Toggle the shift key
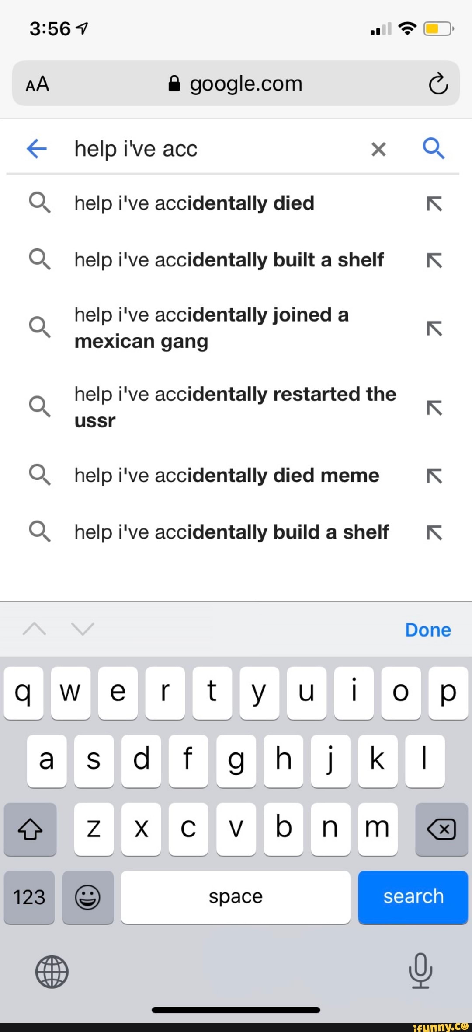 tap(30, 829)
